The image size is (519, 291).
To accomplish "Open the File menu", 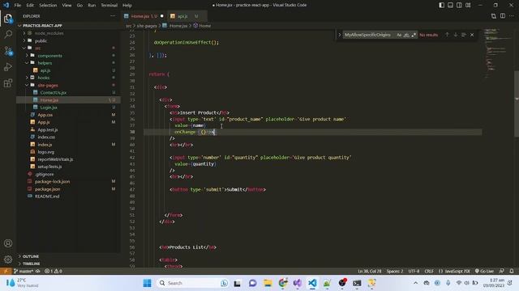I will (x=18, y=6).
